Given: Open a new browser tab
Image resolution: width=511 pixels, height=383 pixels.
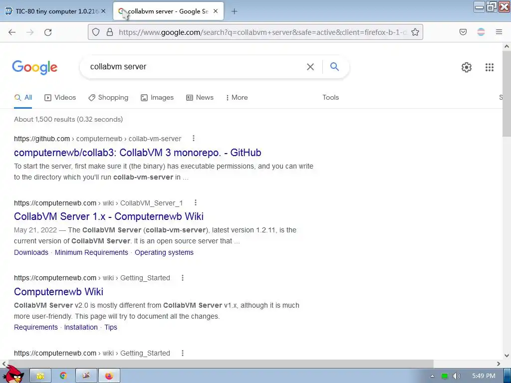Looking at the screenshot, I should point(234,11).
